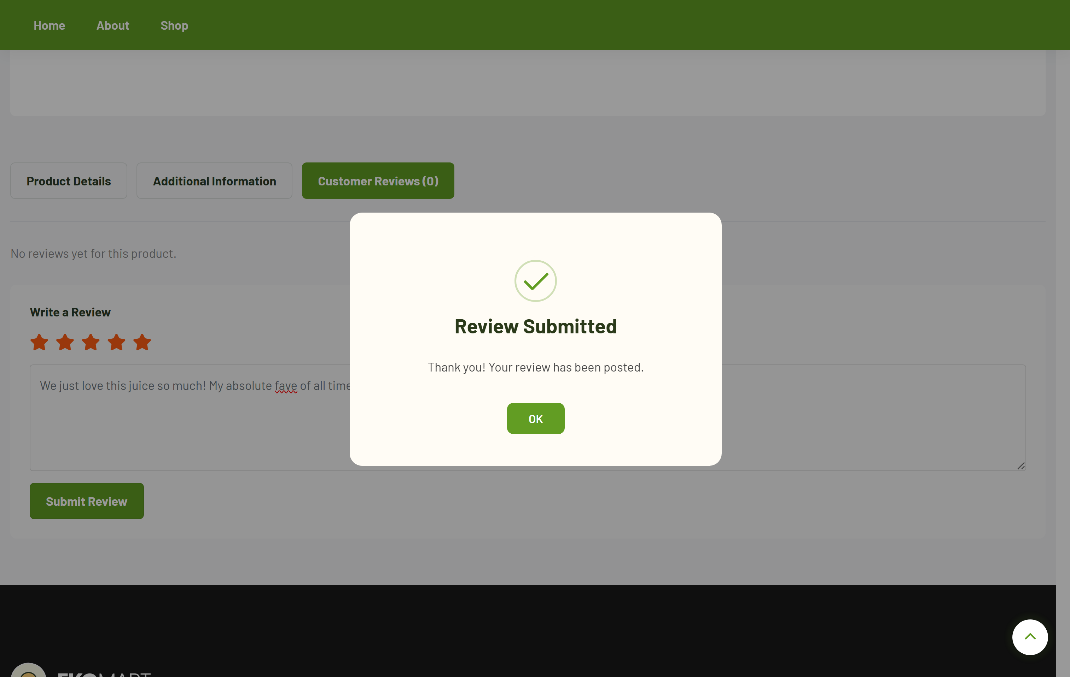Open the Shop menu link

[x=174, y=25]
